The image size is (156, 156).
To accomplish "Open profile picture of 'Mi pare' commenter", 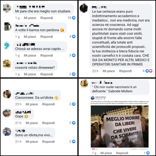I will (x=7, y=8).
